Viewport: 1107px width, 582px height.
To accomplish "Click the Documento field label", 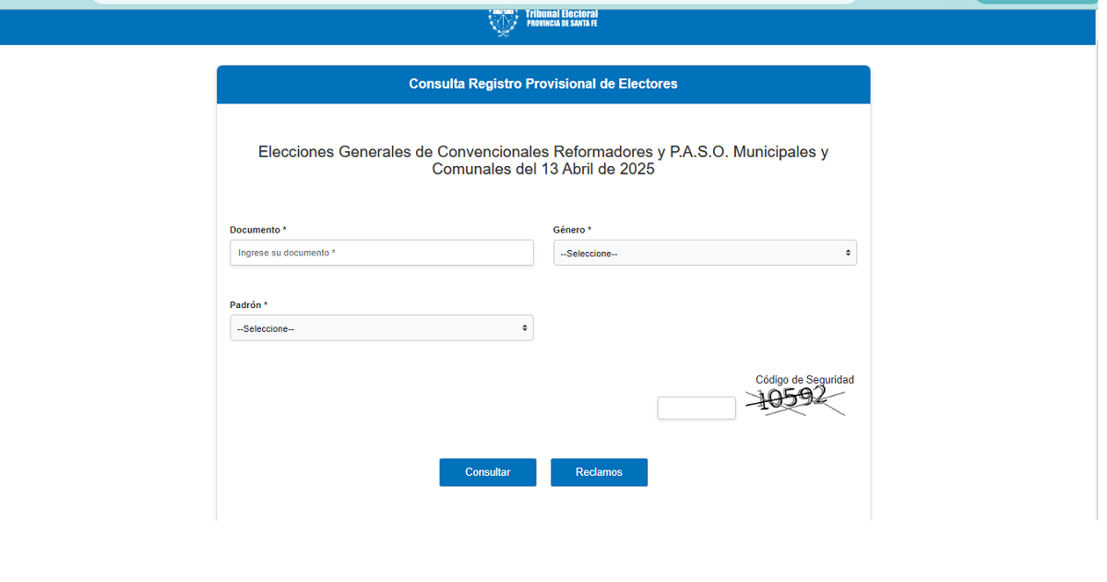I will tap(257, 230).
